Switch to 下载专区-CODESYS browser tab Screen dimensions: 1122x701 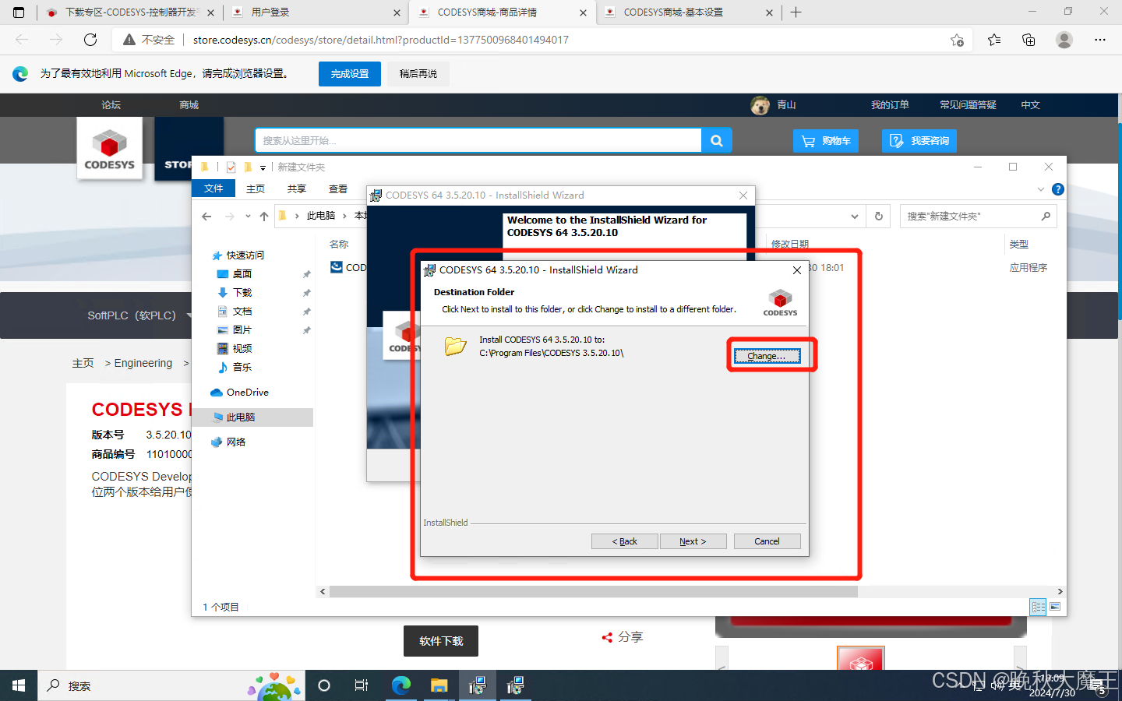click(x=130, y=12)
